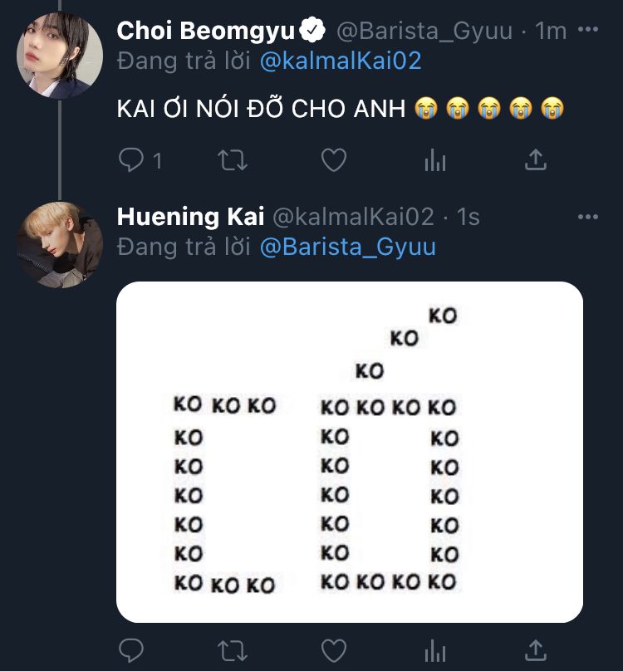Like Huening Kai's KO image tweet
The height and width of the screenshot is (671, 623).
pyautogui.click(x=333, y=649)
